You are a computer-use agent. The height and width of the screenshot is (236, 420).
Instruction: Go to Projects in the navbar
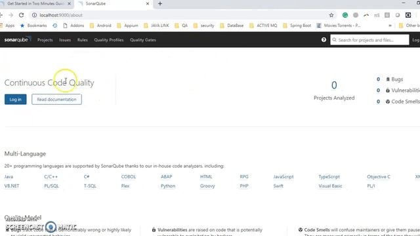(45, 40)
